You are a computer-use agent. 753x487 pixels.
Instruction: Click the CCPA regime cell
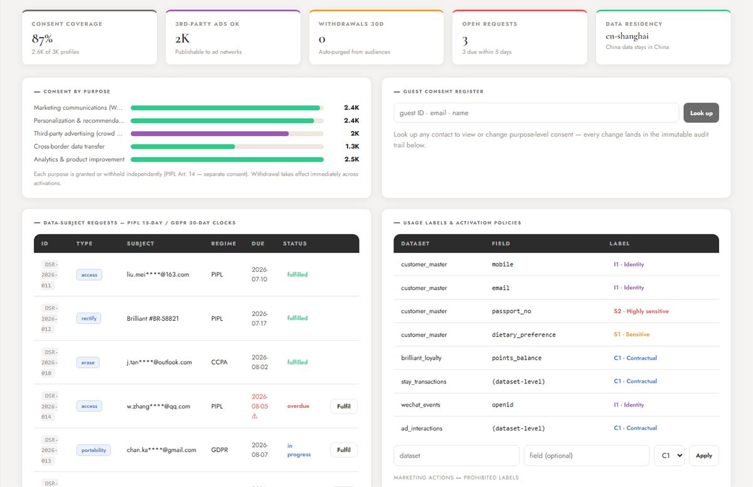coord(218,362)
